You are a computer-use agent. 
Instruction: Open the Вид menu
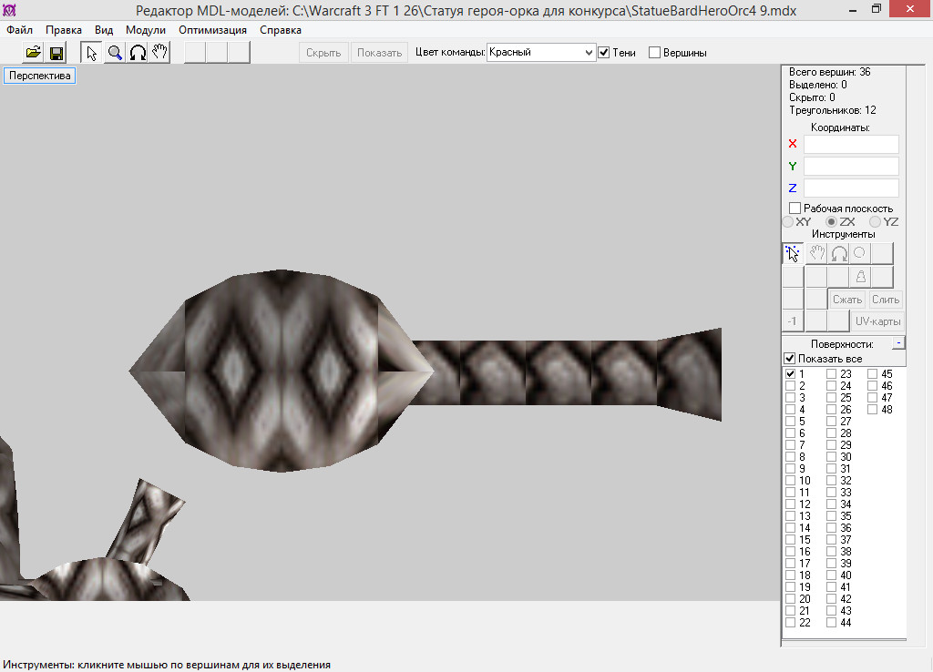point(104,30)
